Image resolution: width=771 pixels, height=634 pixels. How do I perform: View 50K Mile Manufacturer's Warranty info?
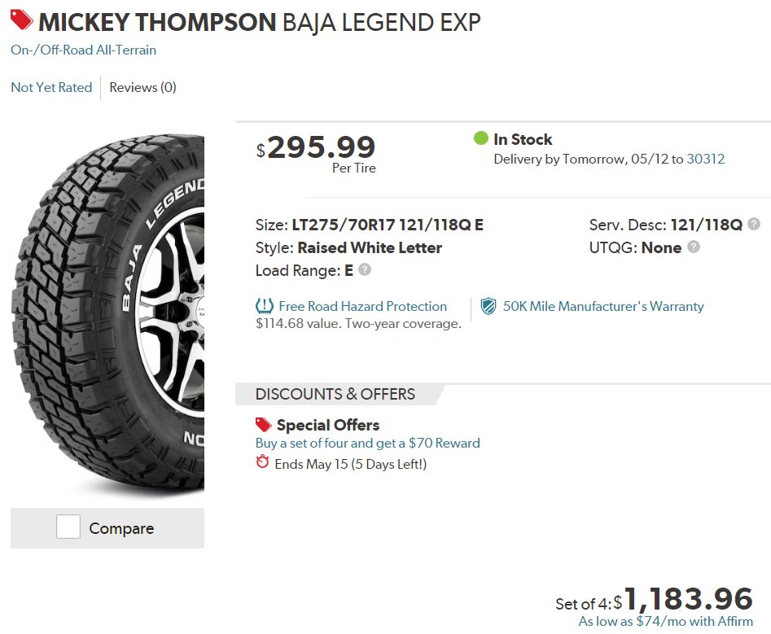[x=603, y=306]
